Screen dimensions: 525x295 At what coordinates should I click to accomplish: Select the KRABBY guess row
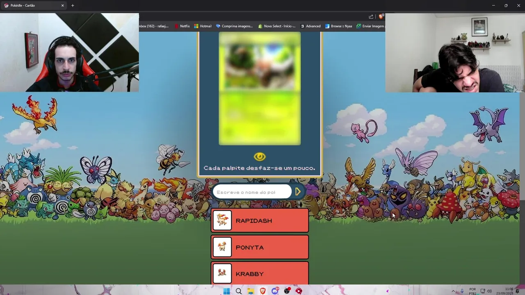[x=260, y=273]
